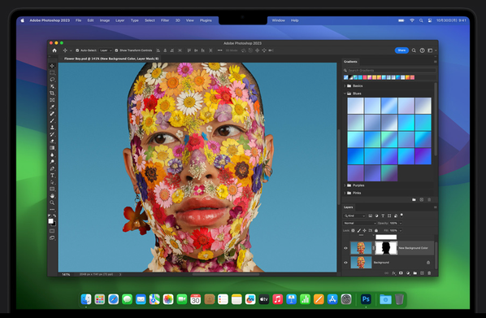
Task: Switch to the Layers panel tab
Action: (x=348, y=207)
